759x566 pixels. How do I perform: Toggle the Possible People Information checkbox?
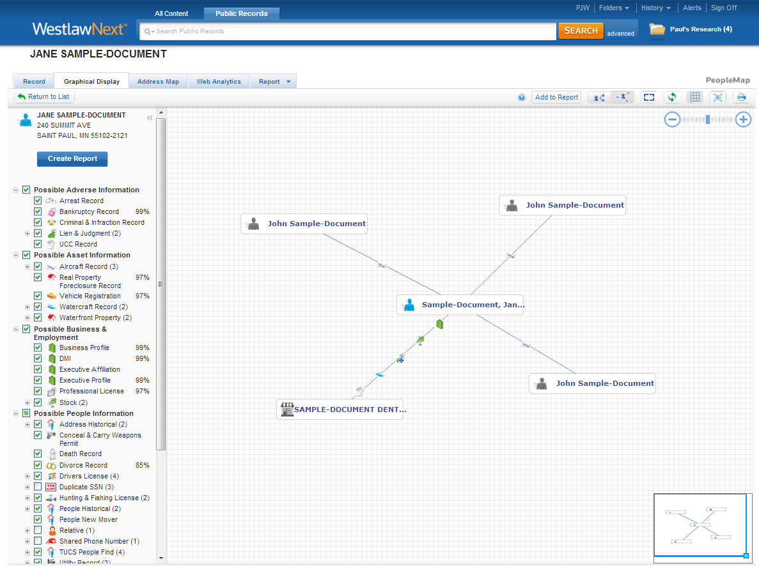tap(26, 413)
